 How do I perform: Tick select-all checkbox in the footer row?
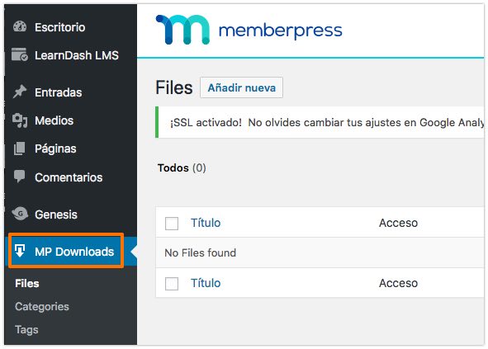(172, 284)
